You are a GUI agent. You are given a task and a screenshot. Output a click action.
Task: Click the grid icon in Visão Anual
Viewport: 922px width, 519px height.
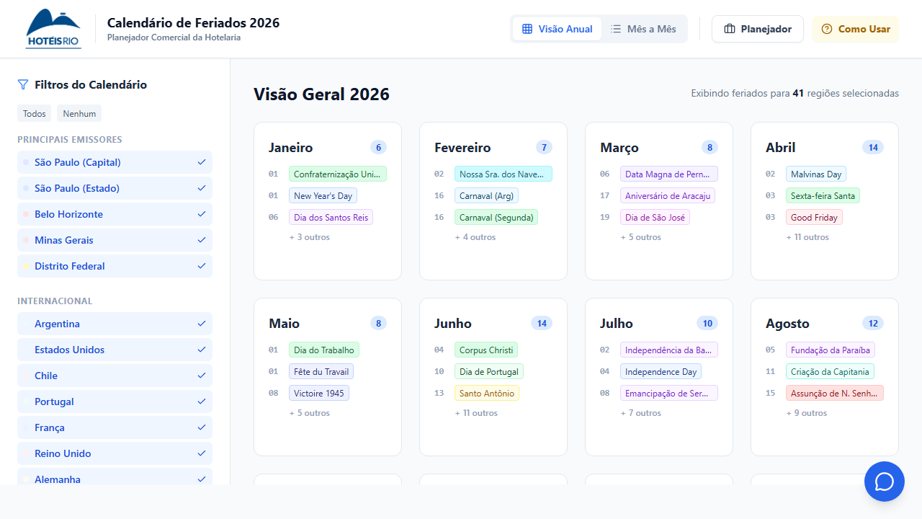point(527,29)
